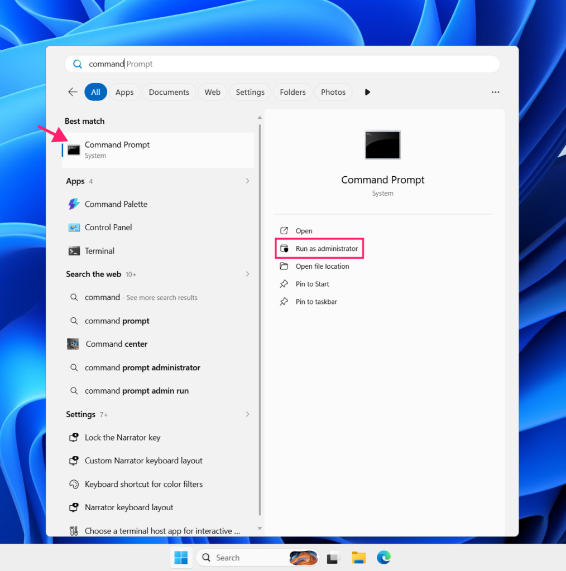Click 'Command Prompt' best match title
566x571 pixels.
(117, 144)
